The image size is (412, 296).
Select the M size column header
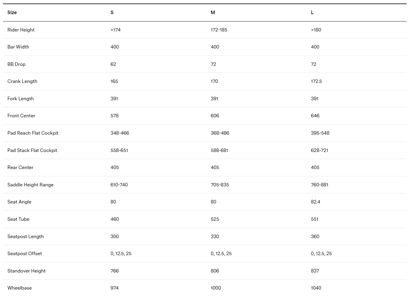coord(213,12)
